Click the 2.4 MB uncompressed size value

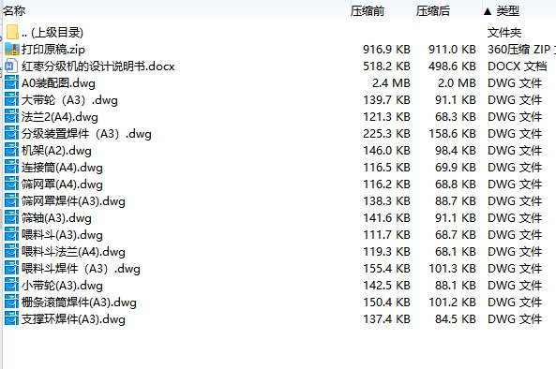pyautogui.click(x=391, y=83)
